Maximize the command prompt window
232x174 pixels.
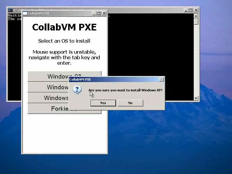point(191,10)
